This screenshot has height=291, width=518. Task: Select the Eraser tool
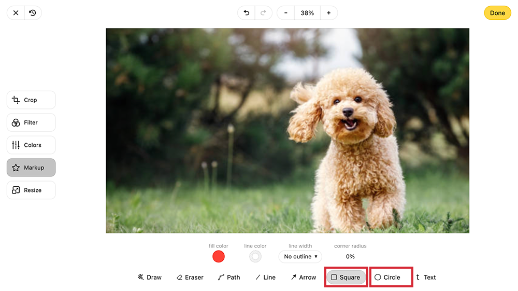pos(190,278)
